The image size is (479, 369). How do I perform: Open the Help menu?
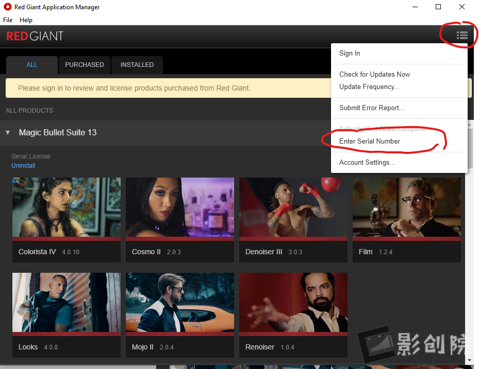coord(26,20)
